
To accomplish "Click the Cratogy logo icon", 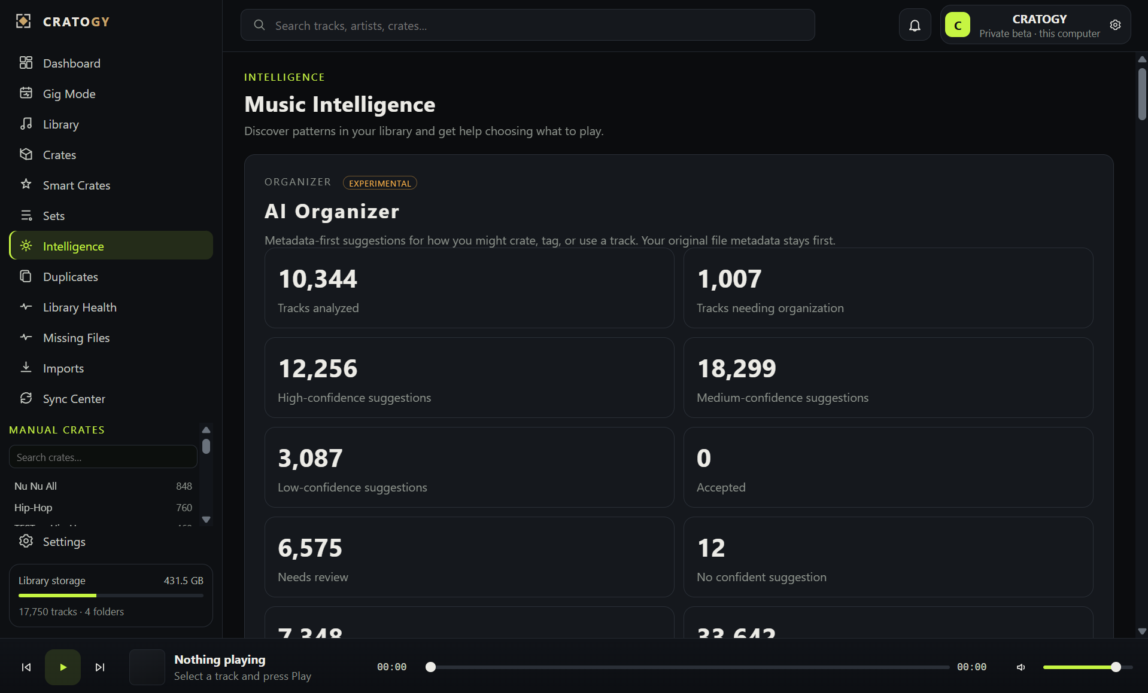I will [x=23, y=22].
